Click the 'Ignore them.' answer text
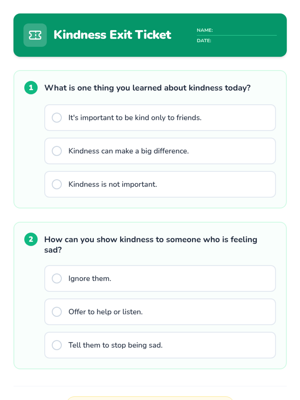Screen dimensions: 300x400 click(x=90, y=278)
